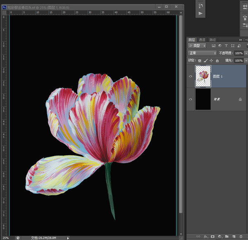The image size is (248, 240).
Task: Click the ruler origin corner box
Action: tap(4, 12)
